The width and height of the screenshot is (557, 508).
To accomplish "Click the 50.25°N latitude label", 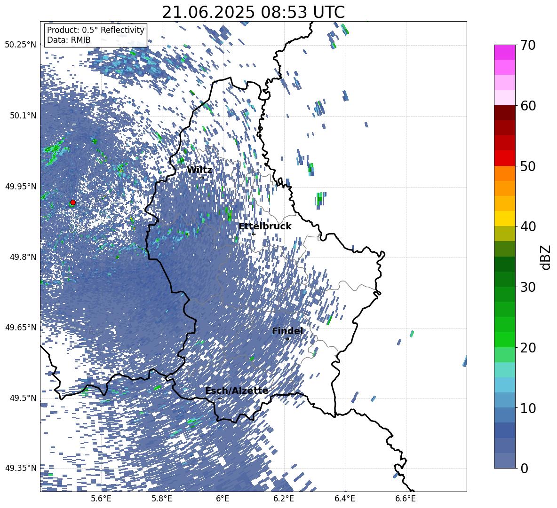I will [x=21, y=45].
